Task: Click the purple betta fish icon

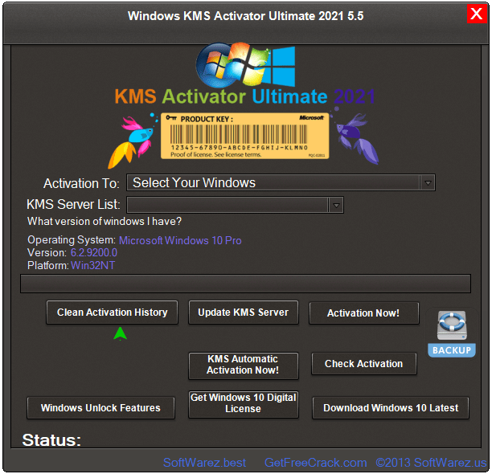Action: pyautogui.click(x=357, y=138)
